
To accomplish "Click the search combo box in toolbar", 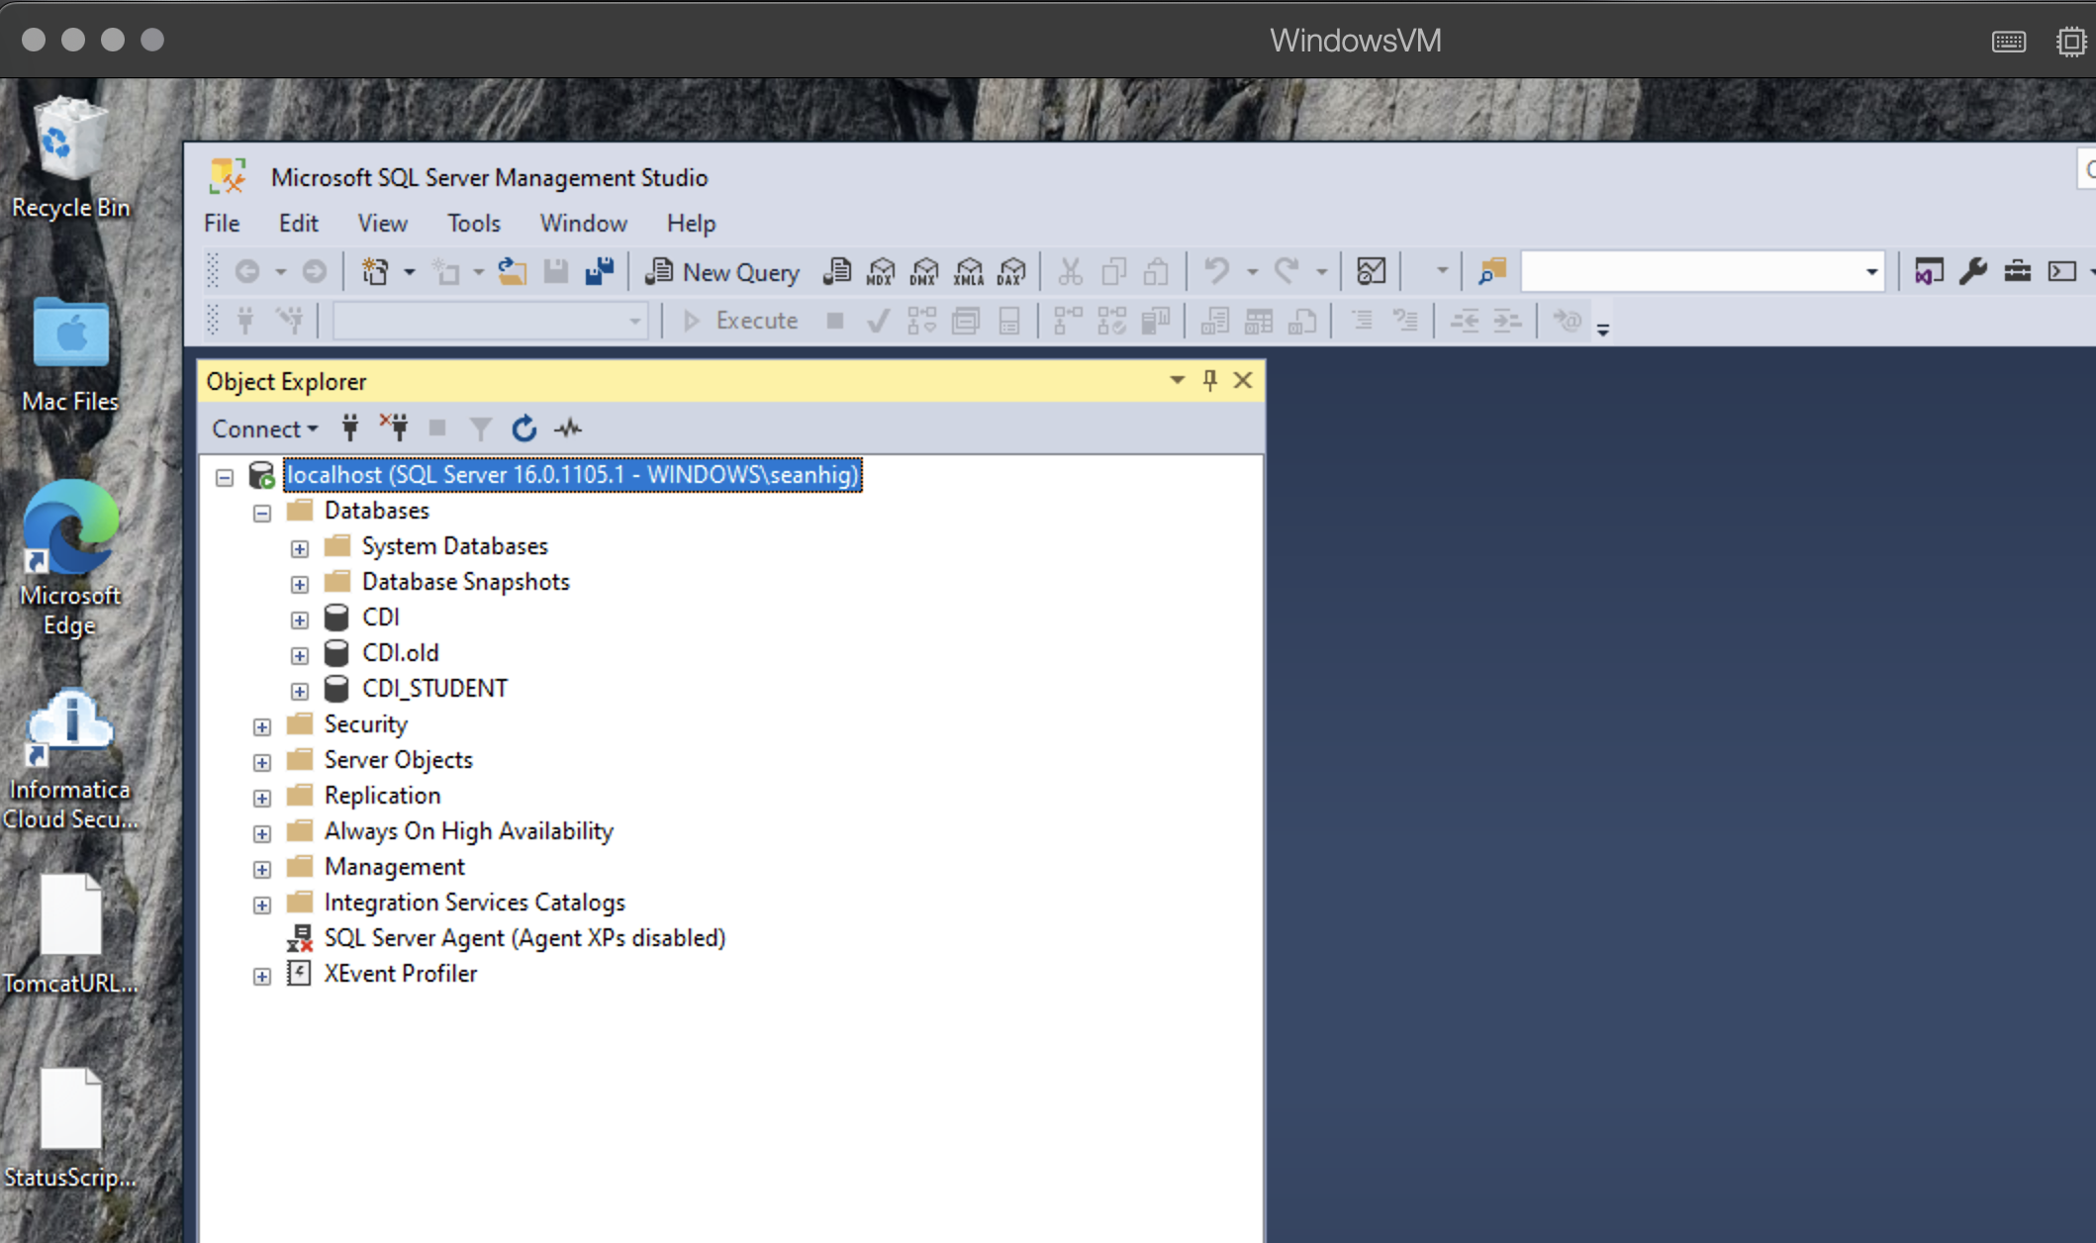I will pos(1702,271).
